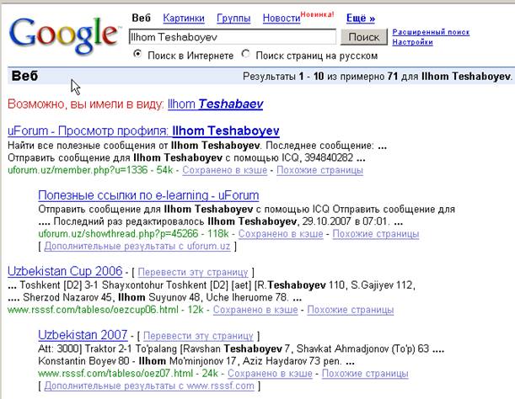
Task: Open the Картинки tab
Action: 184,18
